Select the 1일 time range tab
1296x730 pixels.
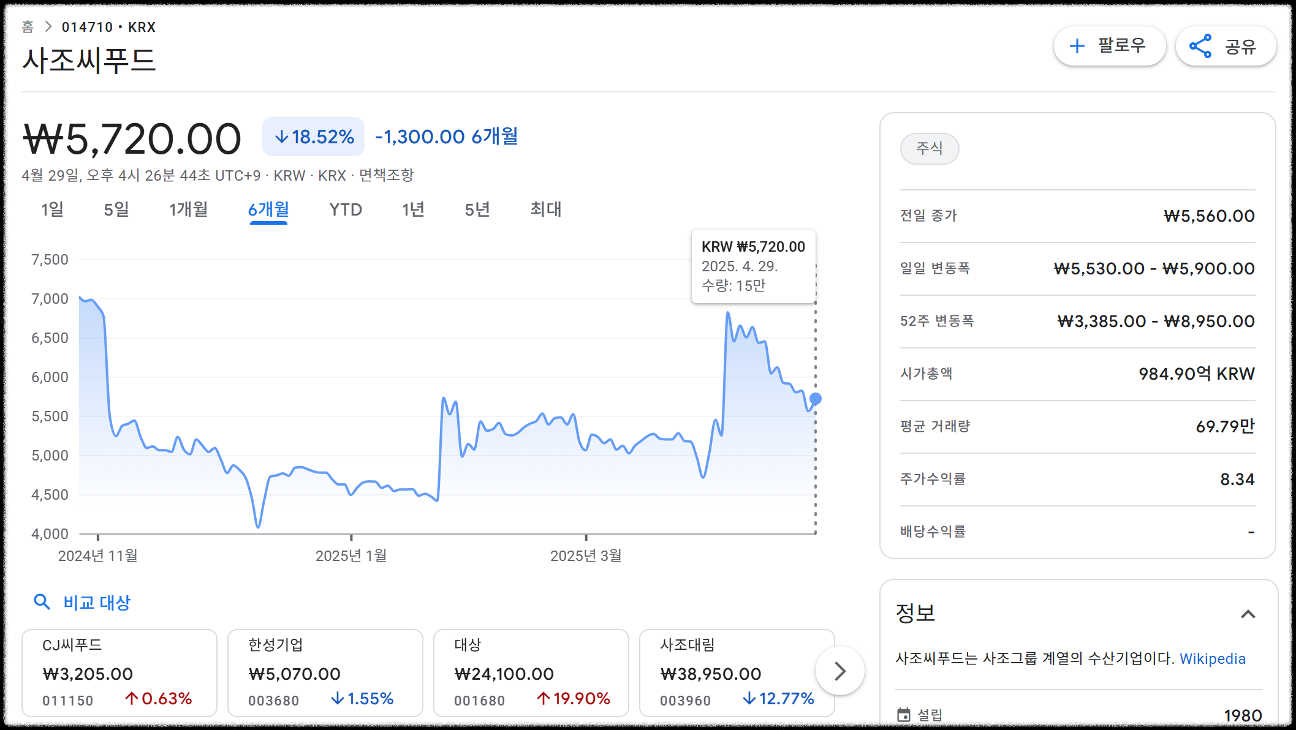[52, 209]
